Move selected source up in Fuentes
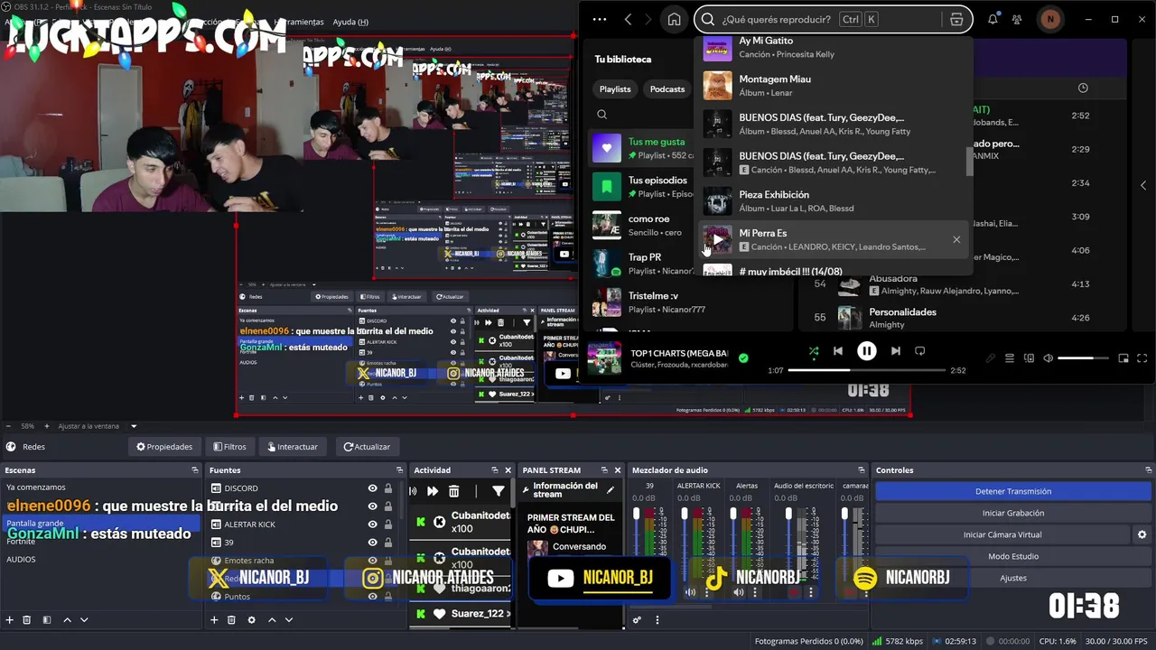This screenshot has height=650, width=1156. coord(271,620)
